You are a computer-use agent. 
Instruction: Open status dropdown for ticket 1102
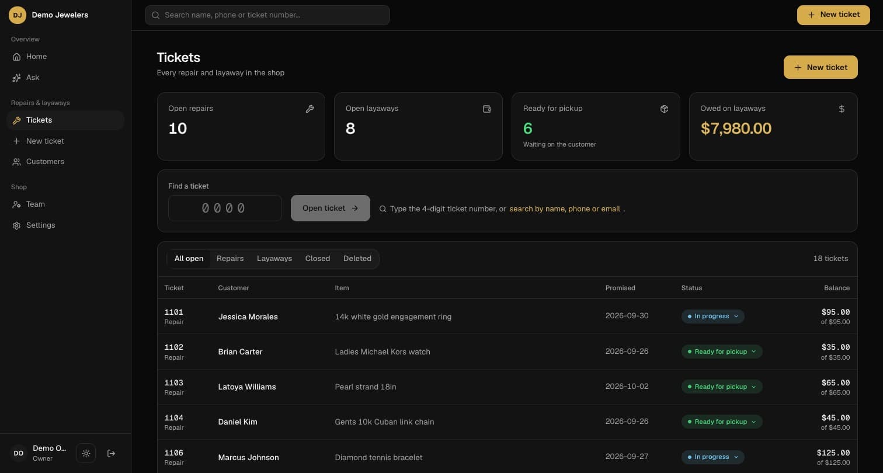[722, 352]
